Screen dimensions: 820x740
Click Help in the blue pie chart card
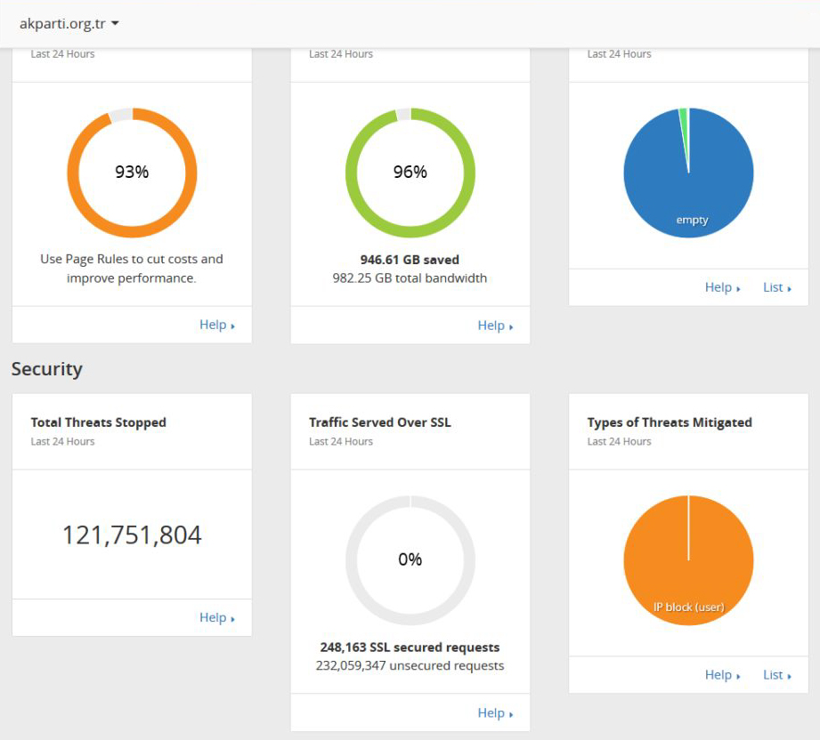click(x=722, y=288)
